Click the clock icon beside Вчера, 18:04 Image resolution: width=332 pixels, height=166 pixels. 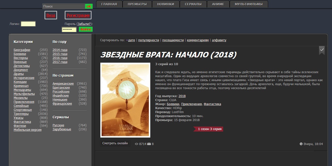[301, 144]
